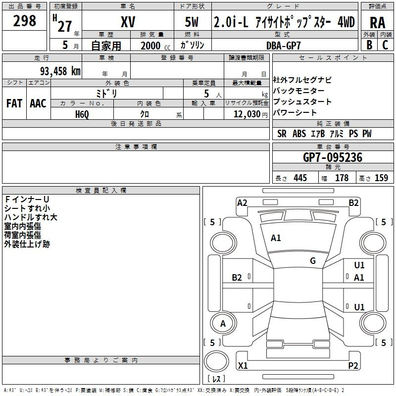Select PS in genuine equipment

[353, 134]
